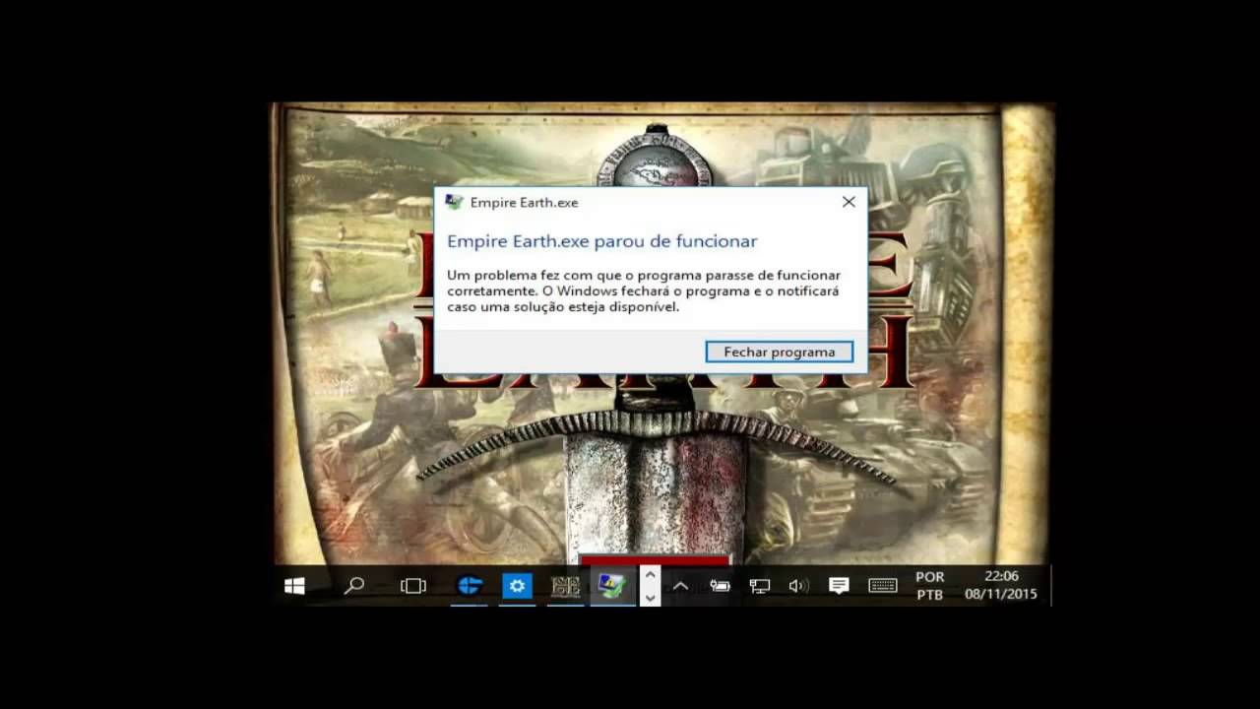This screenshot has height=709, width=1260.
Task: Open Action Center notifications icon
Action: pos(839,586)
